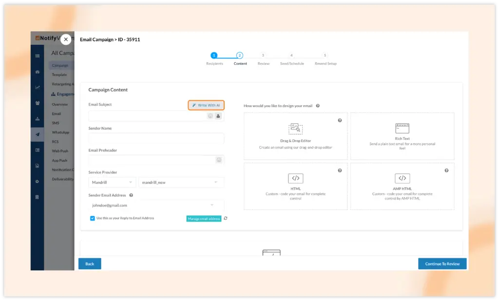
Task: Click the personalization person icon in Email Subject
Action: [x=218, y=116]
